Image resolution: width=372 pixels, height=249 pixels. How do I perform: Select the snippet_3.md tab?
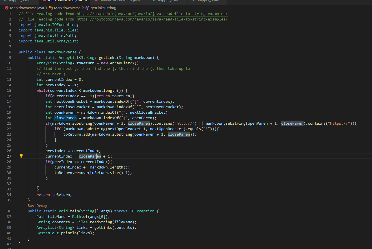click(x=208, y=1)
